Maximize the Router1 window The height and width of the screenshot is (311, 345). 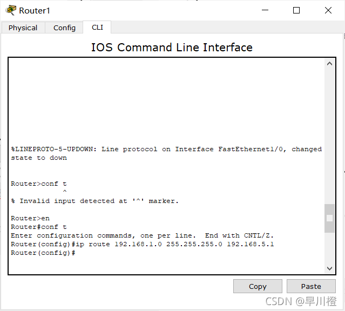click(296, 10)
